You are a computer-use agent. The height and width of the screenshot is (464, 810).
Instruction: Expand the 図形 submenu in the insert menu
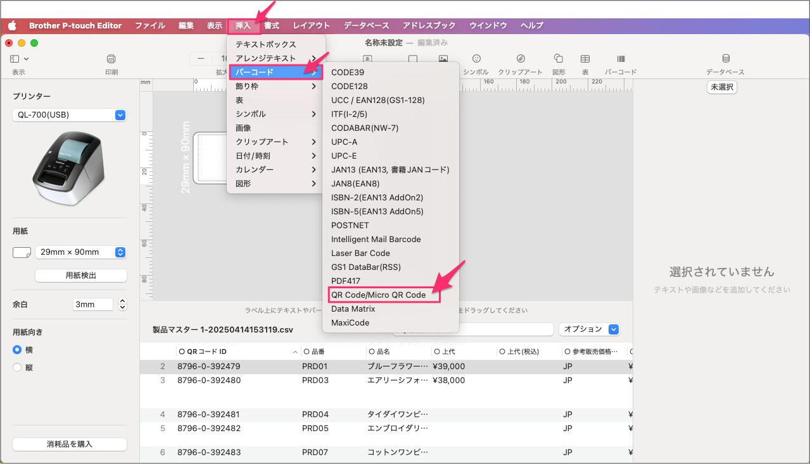click(x=275, y=183)
